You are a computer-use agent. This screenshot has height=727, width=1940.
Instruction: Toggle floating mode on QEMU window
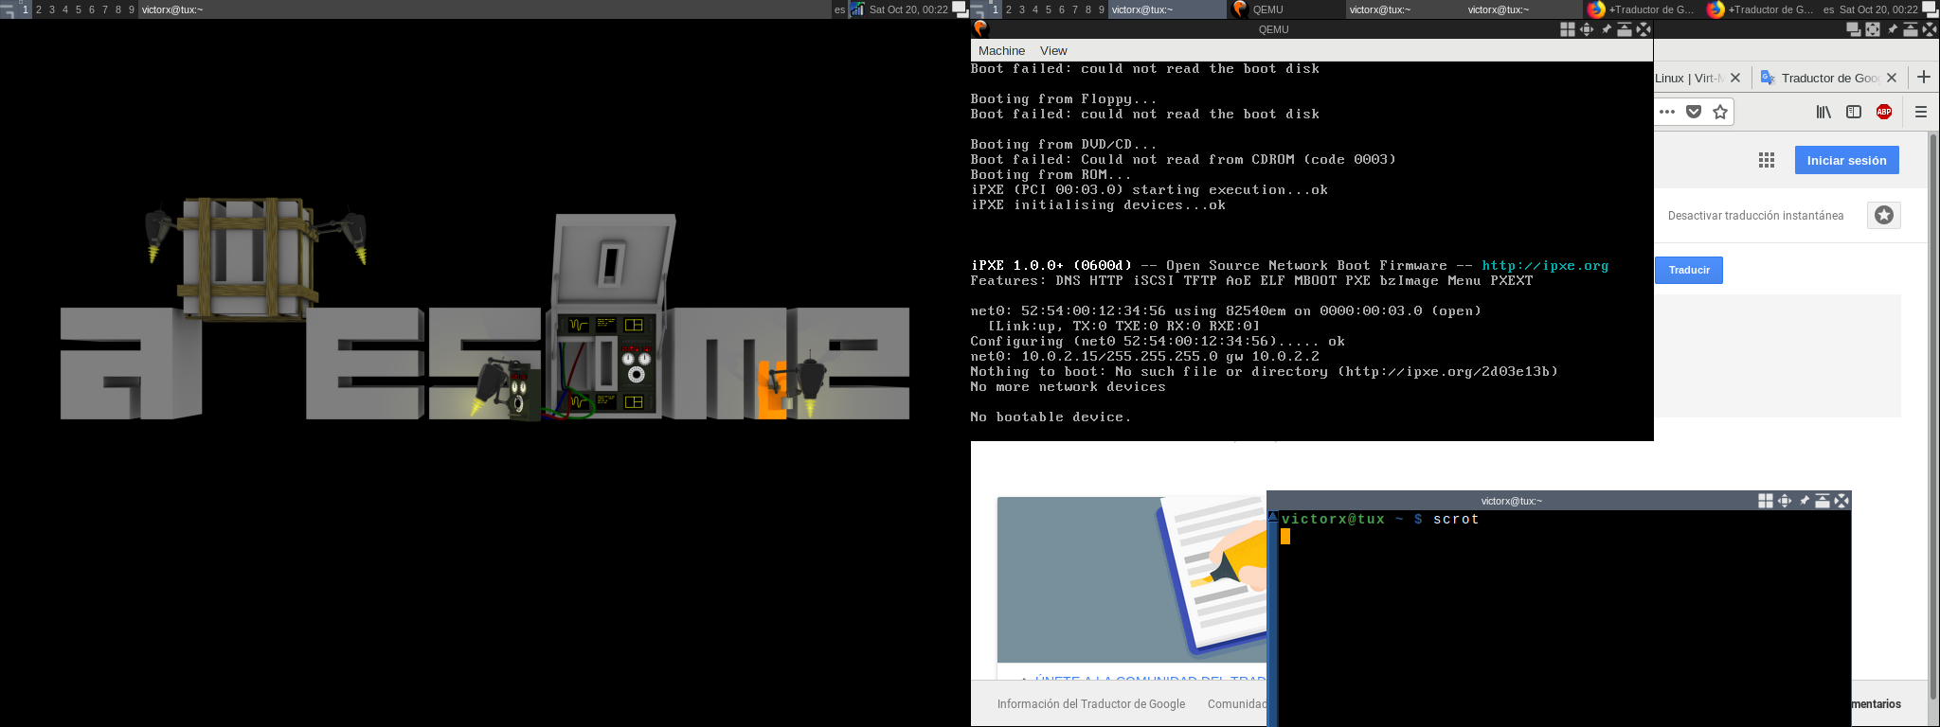coord(1568,29)
